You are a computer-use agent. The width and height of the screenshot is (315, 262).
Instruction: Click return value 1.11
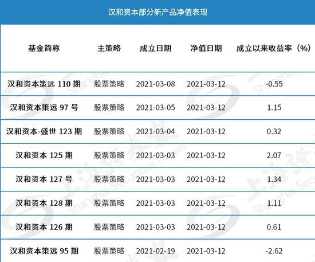coord(274,204)
